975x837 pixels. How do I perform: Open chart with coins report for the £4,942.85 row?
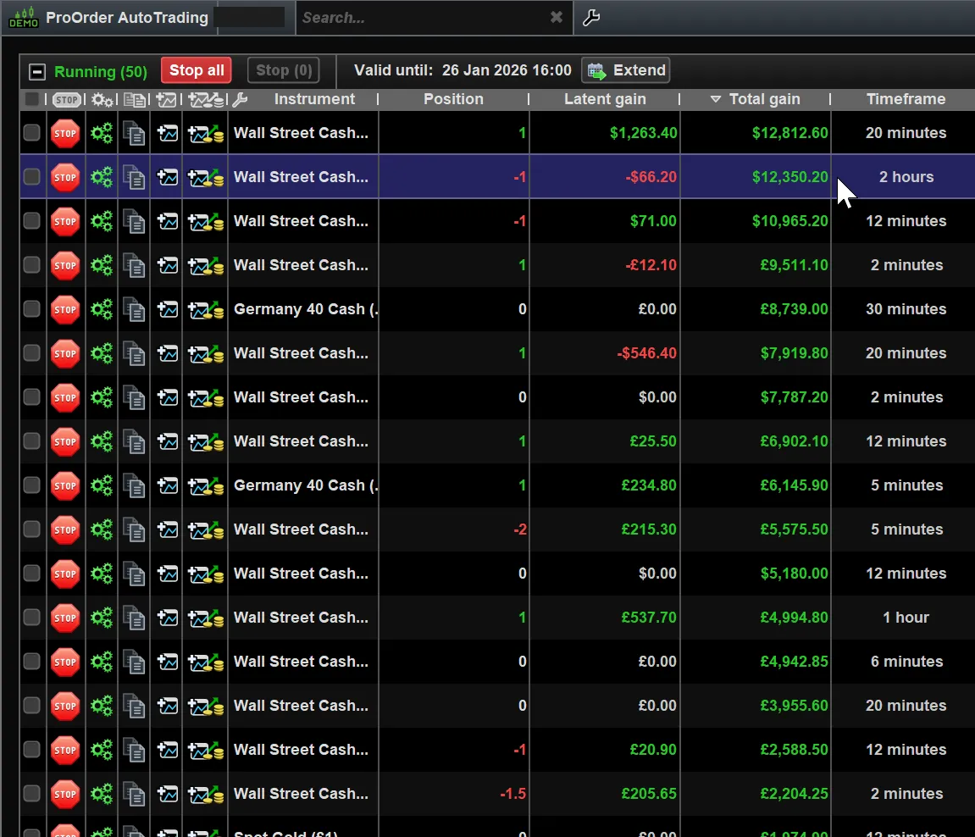click(x=206, y=662)
